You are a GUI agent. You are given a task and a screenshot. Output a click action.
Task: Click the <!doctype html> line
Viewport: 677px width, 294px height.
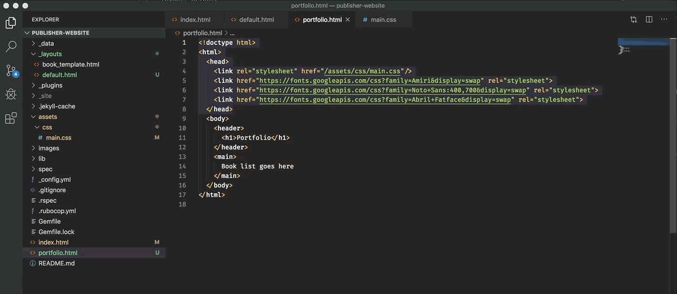click(x=227, y=42)
